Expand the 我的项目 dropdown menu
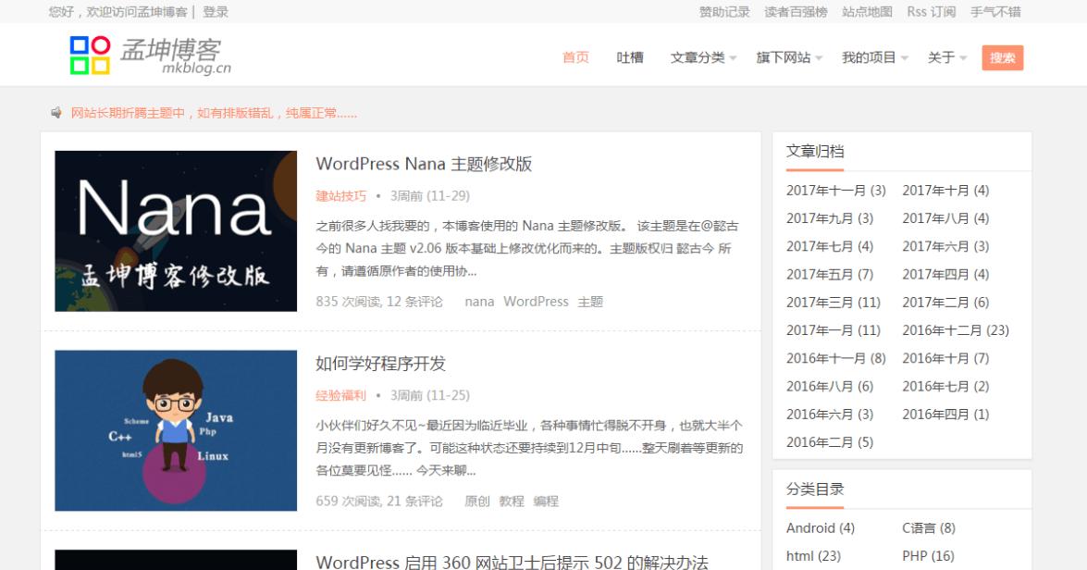Image resolution: width=1087 pixels, height=570 pixels. click(x=875, y=57)
